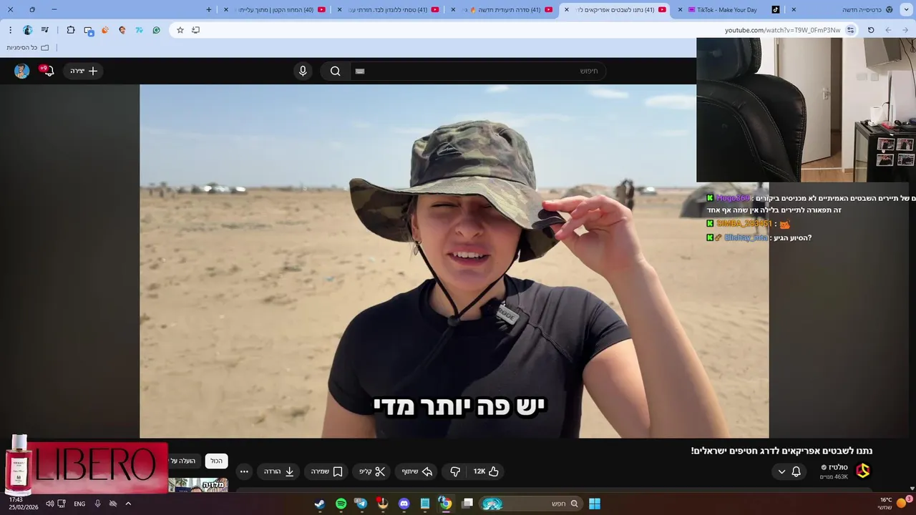Screen dimensions: 916x515
Task: Open Steam from the taskbar
Action: point(320,504)
